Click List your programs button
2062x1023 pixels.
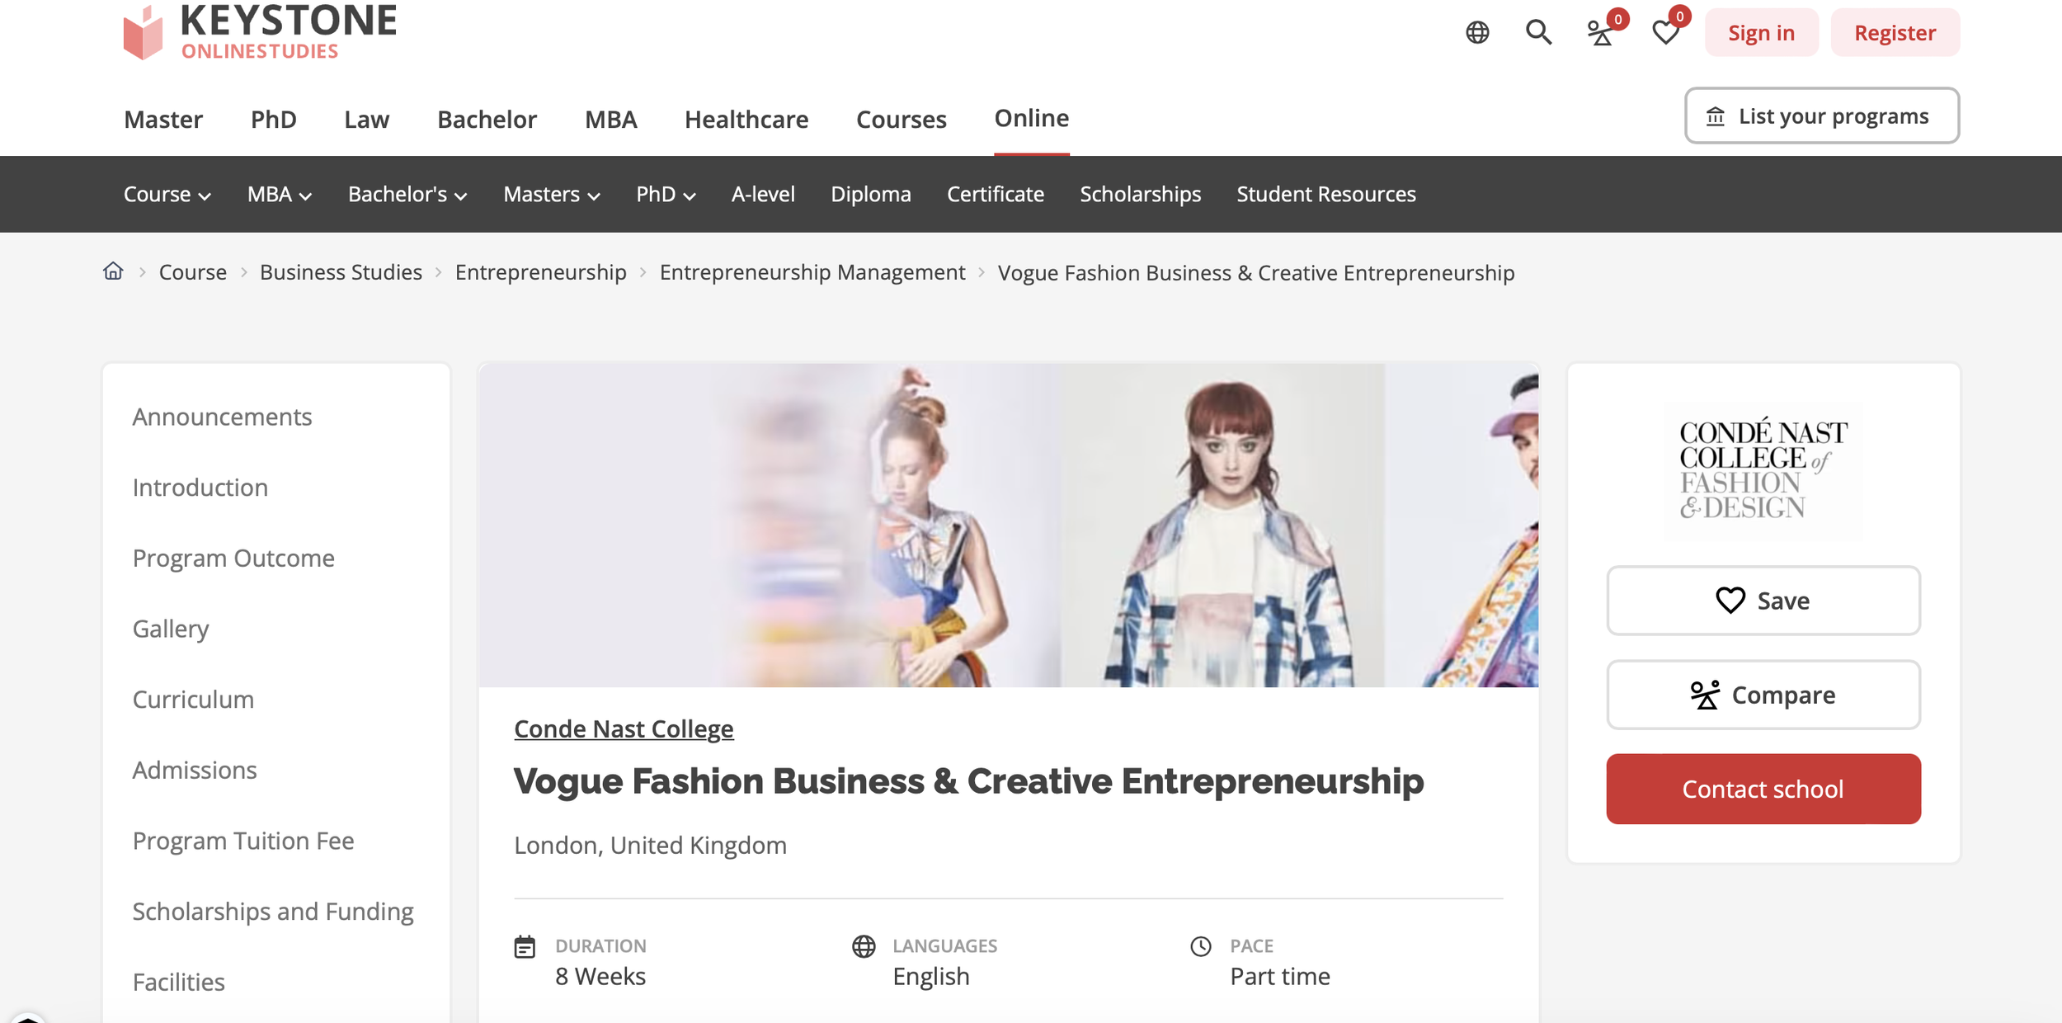point(1821,116)
